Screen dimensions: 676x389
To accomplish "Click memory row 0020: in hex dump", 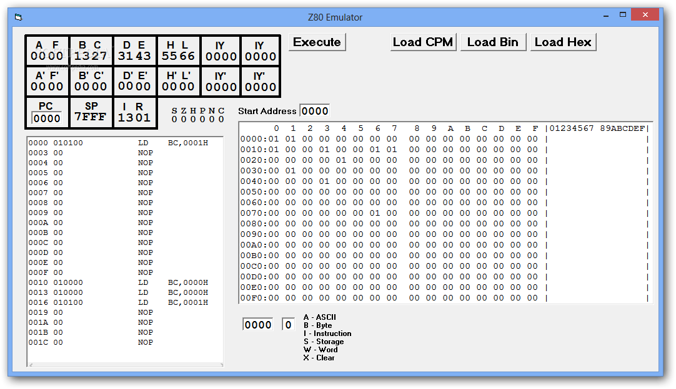I will [x=444, y=160].
